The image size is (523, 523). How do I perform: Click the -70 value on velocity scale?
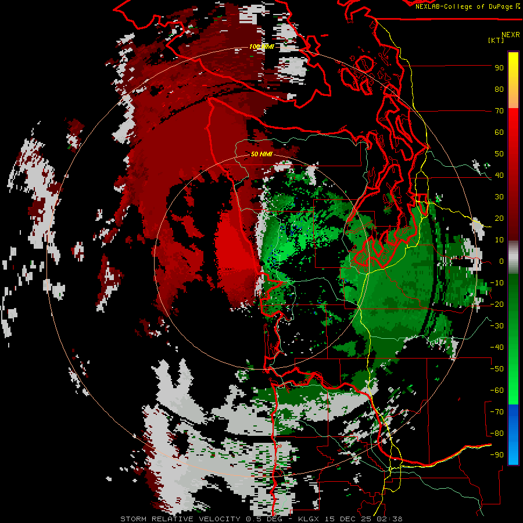click(497, 412)
